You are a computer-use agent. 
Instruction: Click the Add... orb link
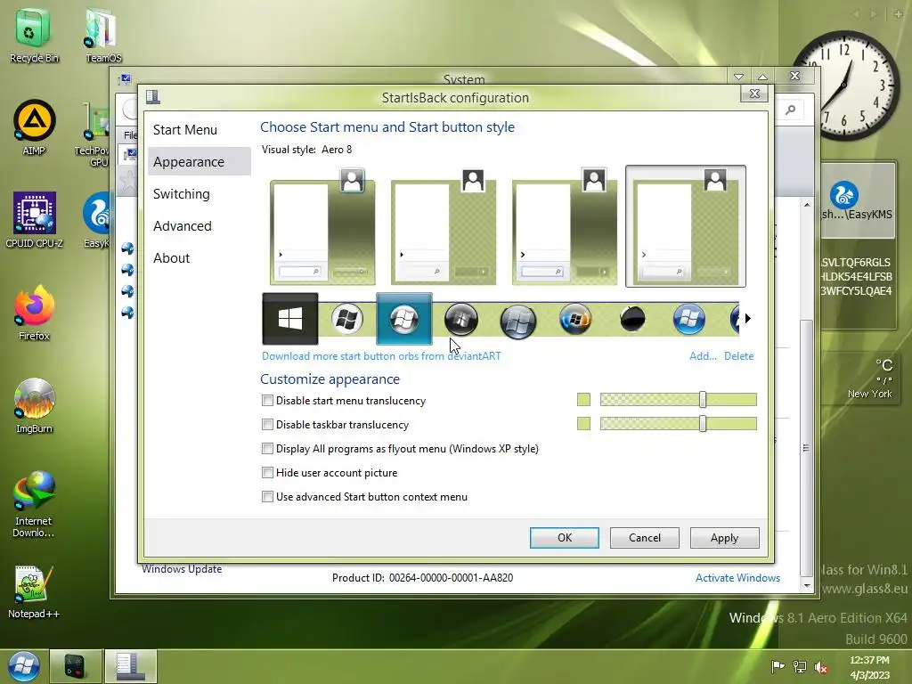tap(703, 356)
